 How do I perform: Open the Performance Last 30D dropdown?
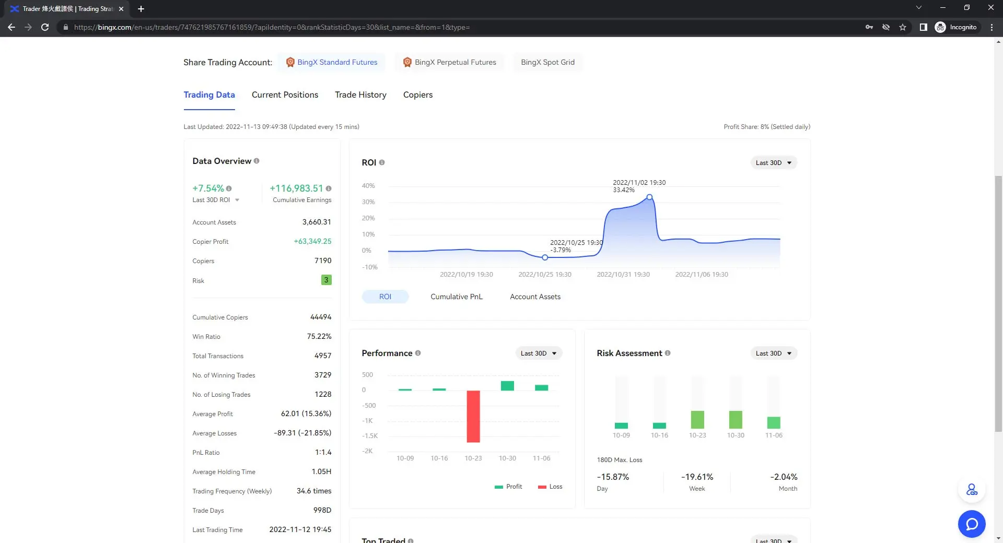pyautogui.click(x=539, y=353)
